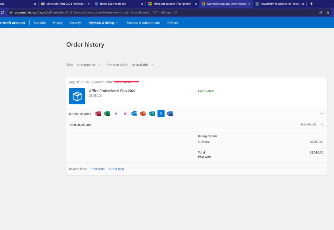This screenshot has width=334, height=230.
Task: Open the Order help link
Action: coord(116,169)
